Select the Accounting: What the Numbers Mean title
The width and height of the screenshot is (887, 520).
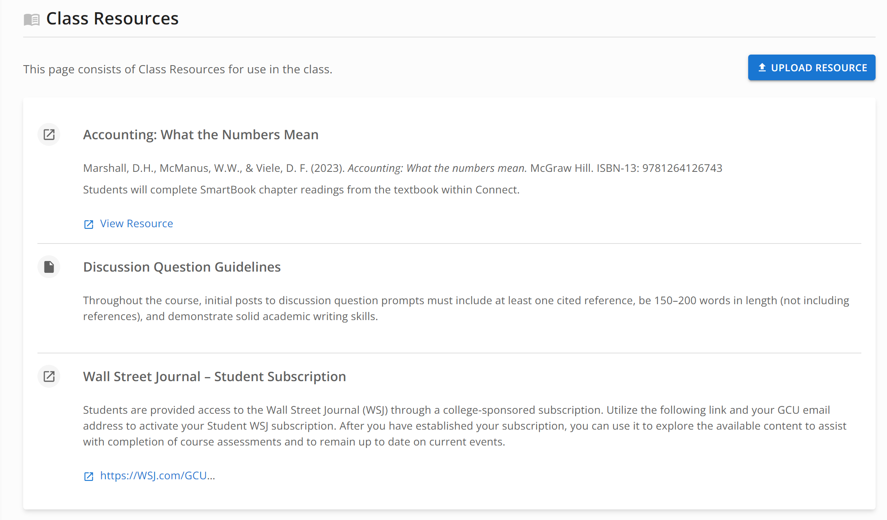[x=201, y=135]
